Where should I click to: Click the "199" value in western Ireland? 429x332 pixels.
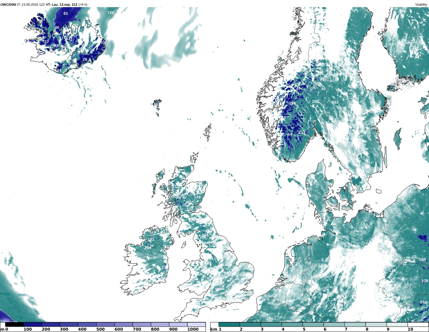pos(148,248)
